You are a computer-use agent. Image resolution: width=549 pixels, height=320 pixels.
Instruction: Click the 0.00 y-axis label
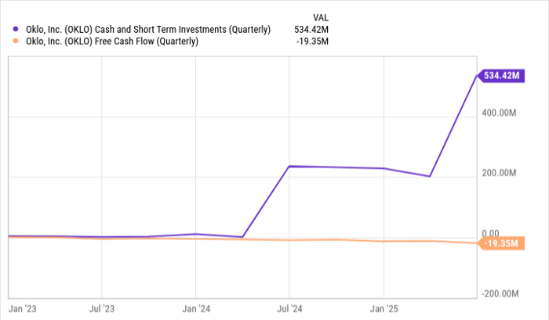coord(490,233)
